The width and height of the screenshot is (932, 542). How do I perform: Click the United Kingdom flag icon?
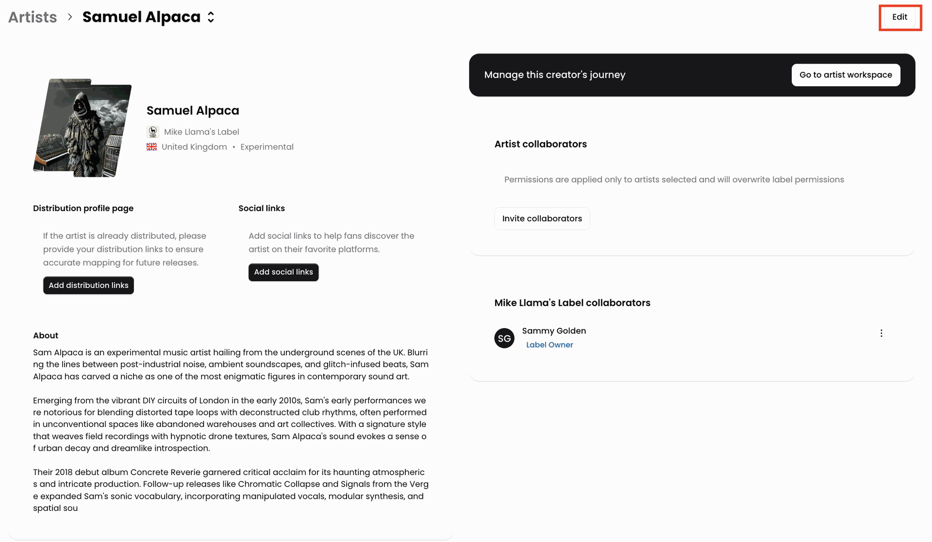point(152,147)
